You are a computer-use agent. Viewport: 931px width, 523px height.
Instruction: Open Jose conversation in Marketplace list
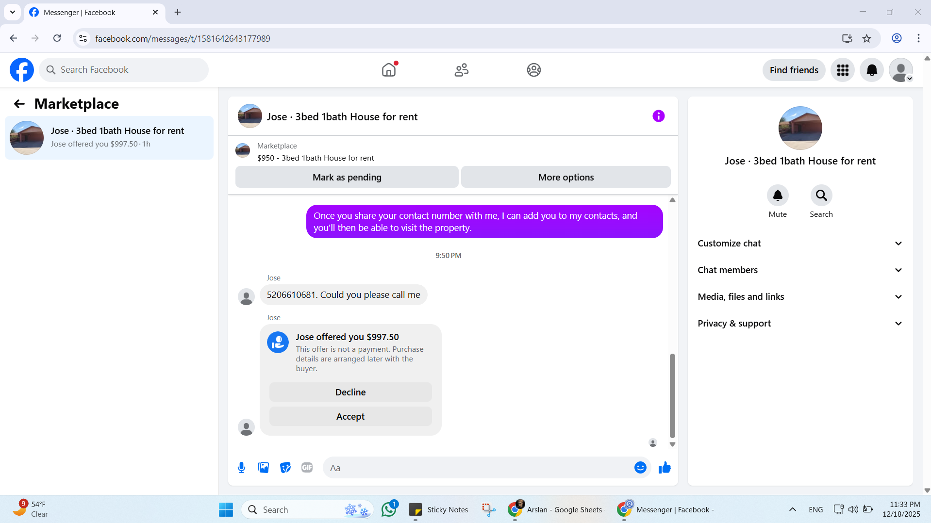coord(109,138)
